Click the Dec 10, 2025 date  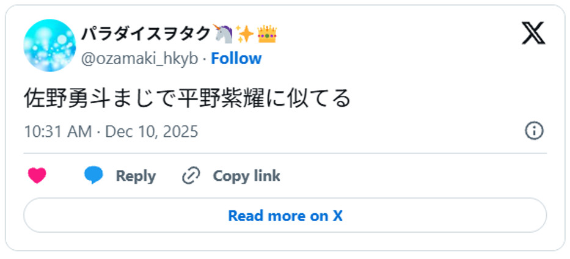(x=152, y=131)
